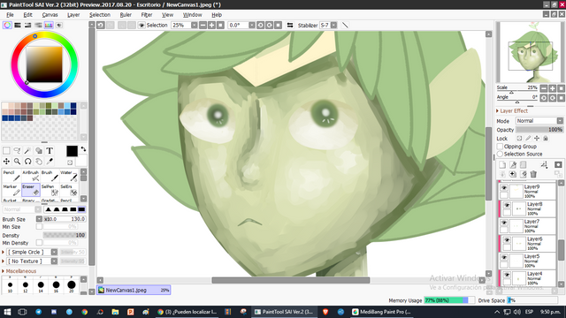Open the Chrome window in taskbar

pyautogui.click(x=187, y=312)
